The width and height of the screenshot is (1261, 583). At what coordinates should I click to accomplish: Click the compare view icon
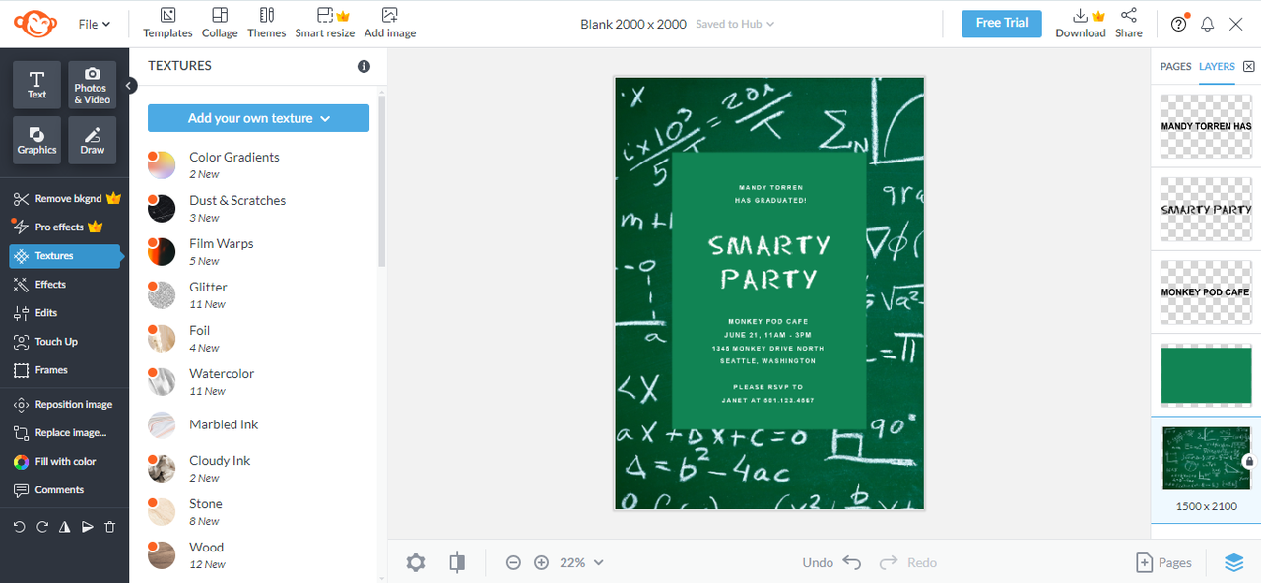pos(457,562)
